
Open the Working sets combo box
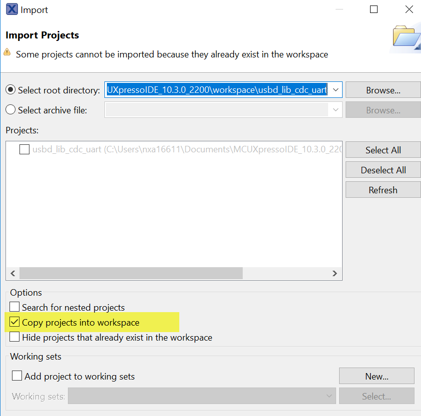pos(202,396)
